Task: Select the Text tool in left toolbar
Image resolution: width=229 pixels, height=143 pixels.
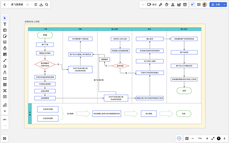Action: [x=5, y=24]
